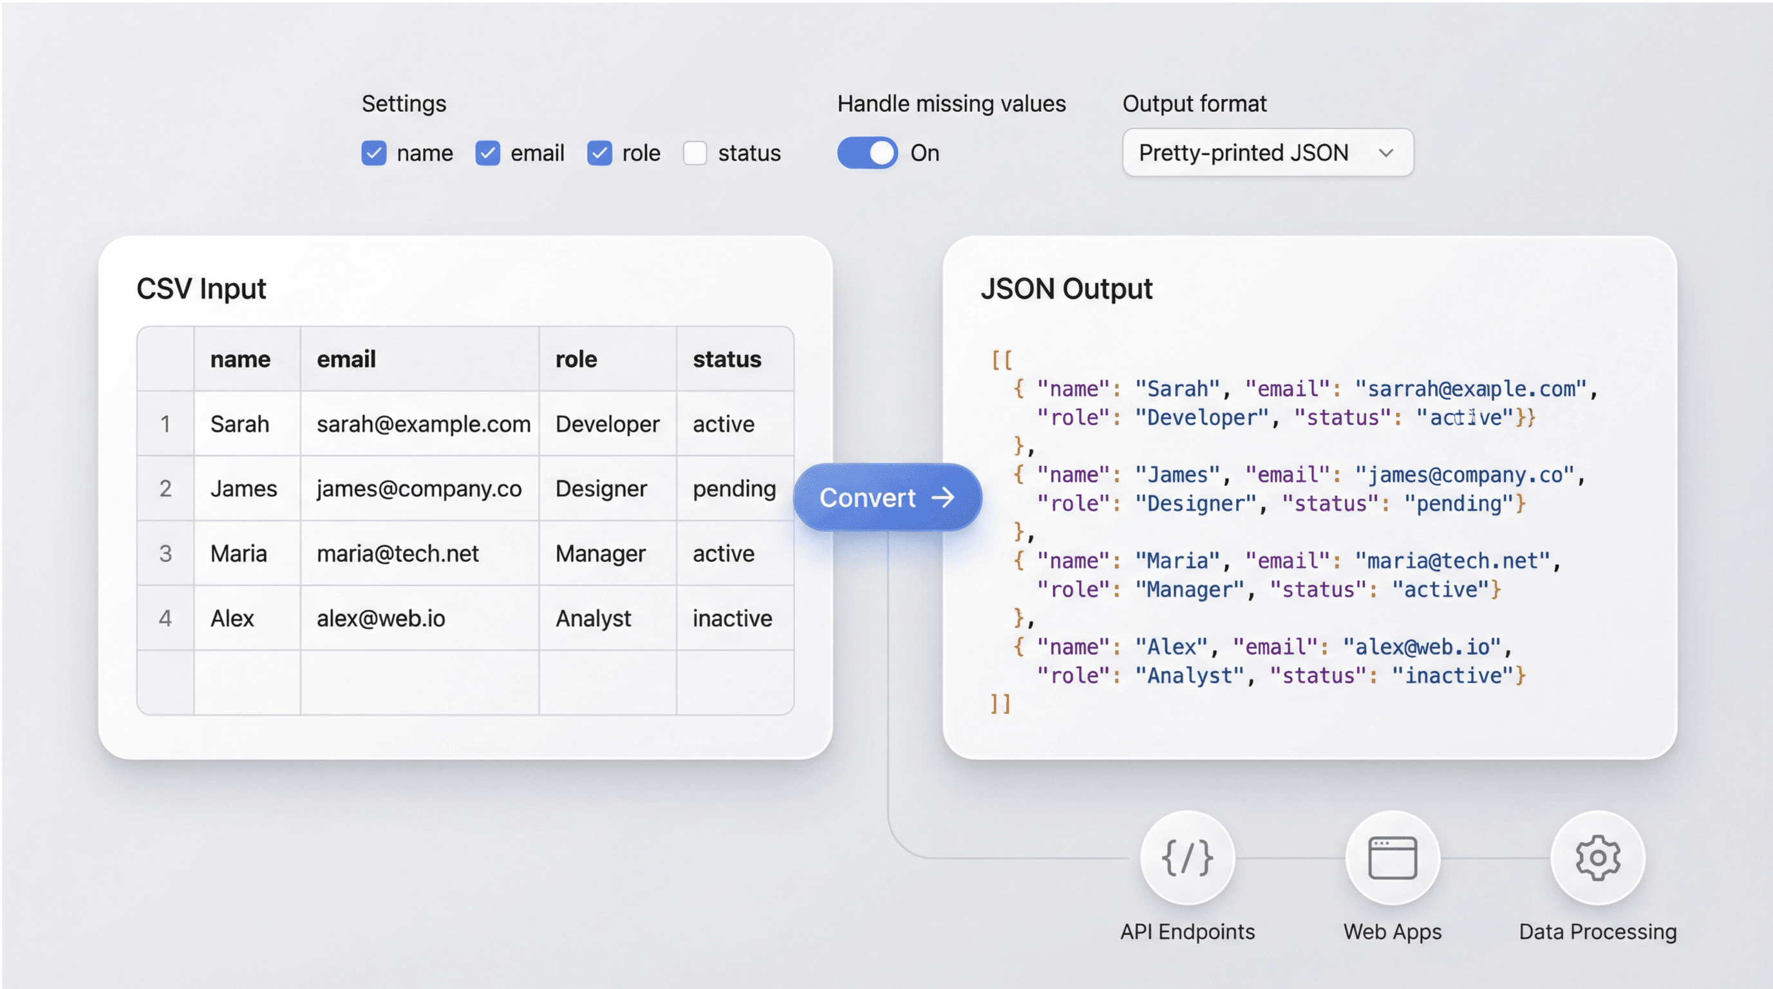
Task: Turn off the Handle missing values toggle
Action: (867, 153)
